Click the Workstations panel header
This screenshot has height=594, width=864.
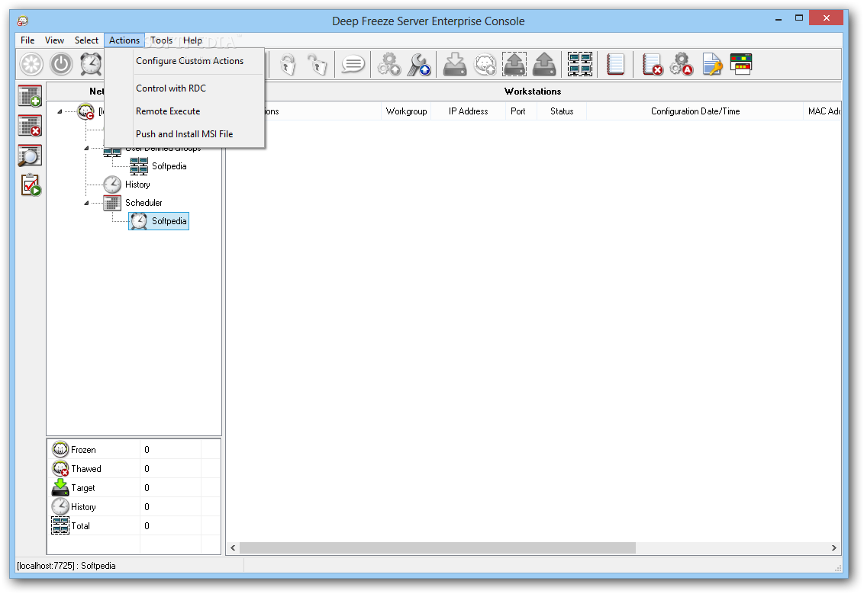click(533, 92)
